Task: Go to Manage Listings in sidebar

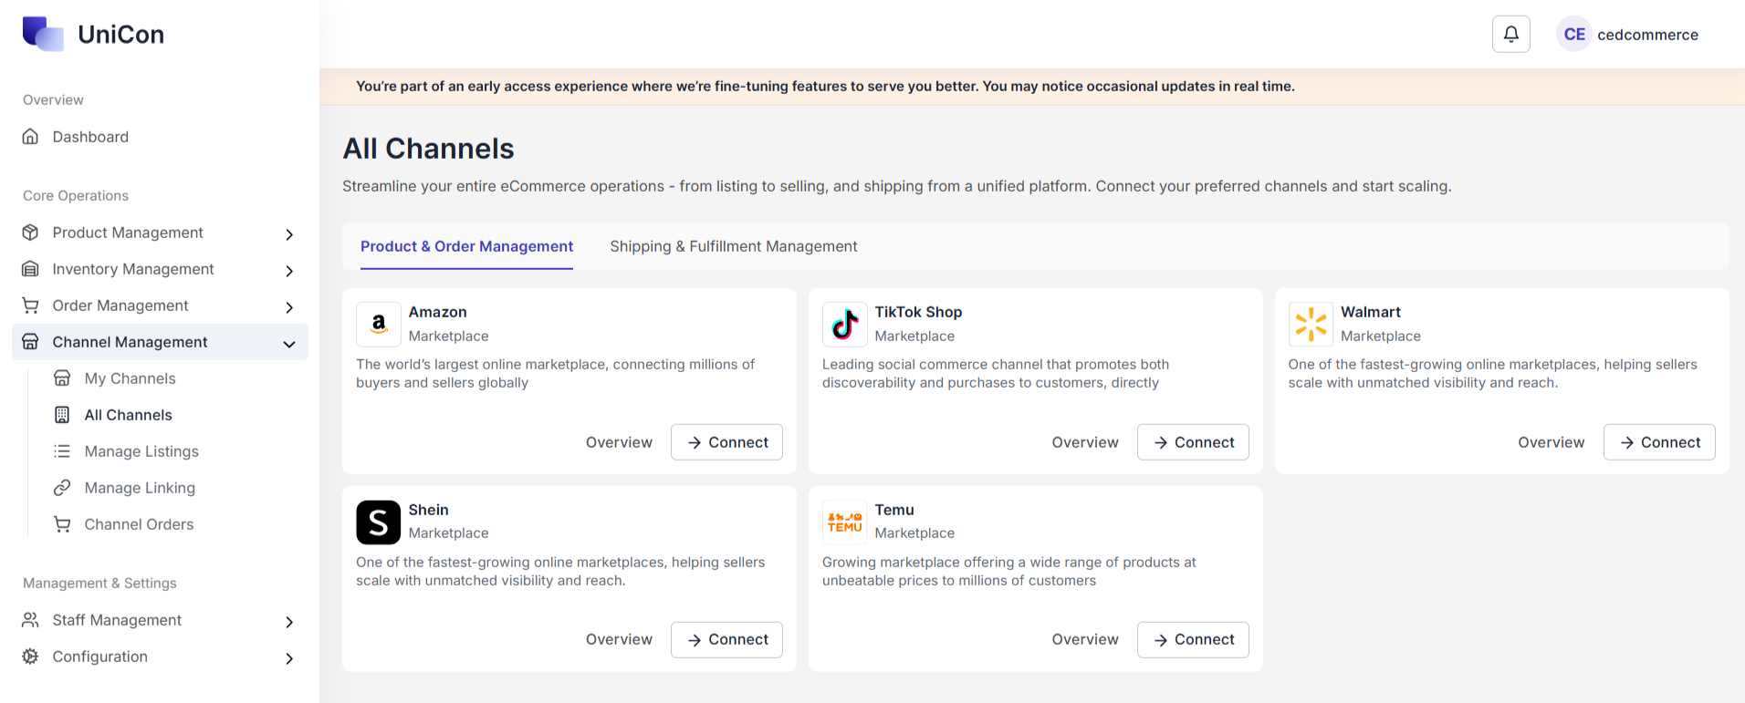Action: 141,451
